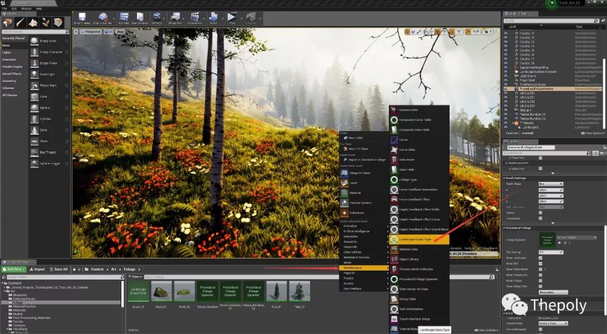Select Miscellaneous in the asset context menu
The width and height of the screenshot is (607, 334).
coord(364,268)
